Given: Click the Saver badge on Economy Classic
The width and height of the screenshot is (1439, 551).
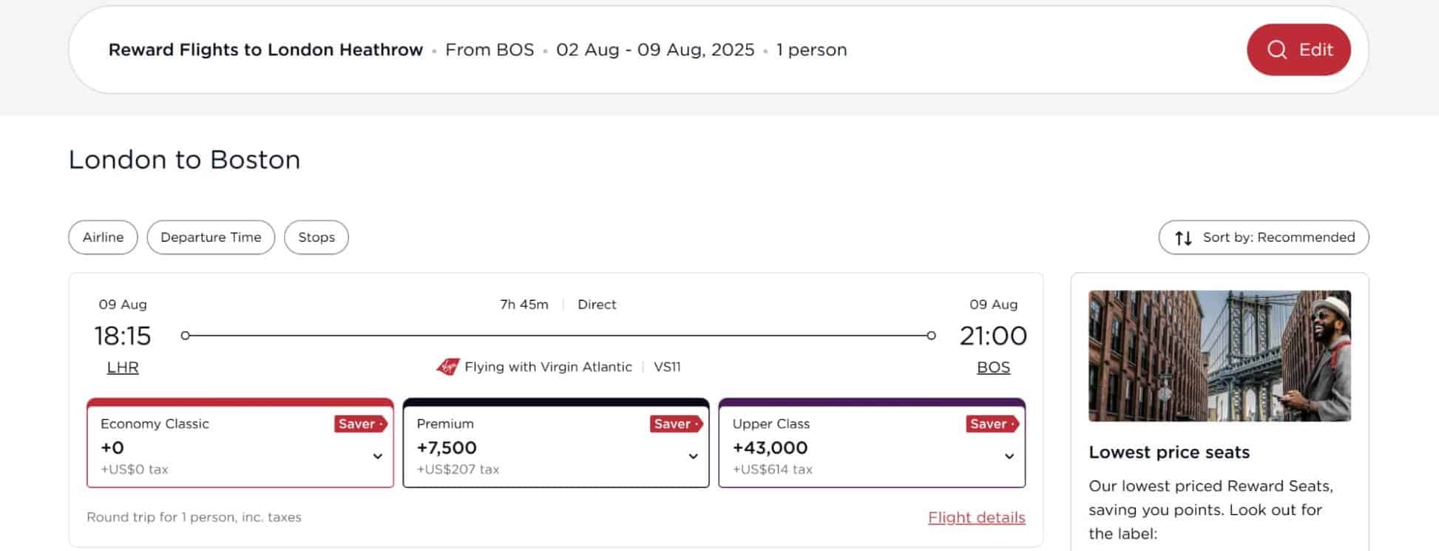Looking at the screenshot, I should [x=359, y=424].
